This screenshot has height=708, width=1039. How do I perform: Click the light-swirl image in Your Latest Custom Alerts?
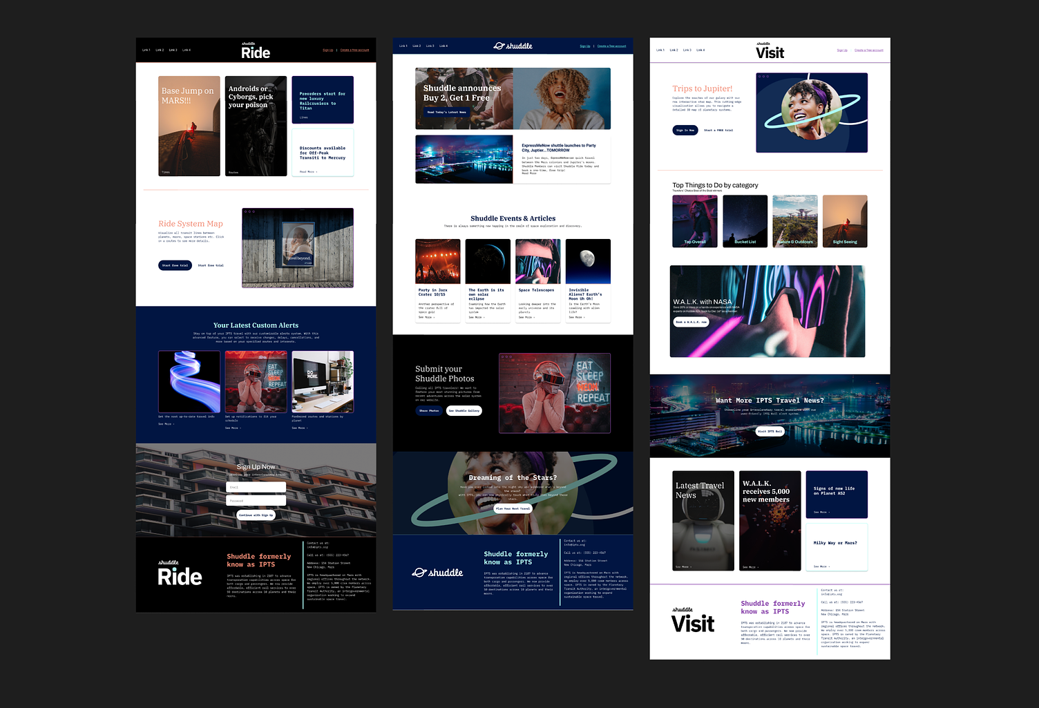pos(189,381)
